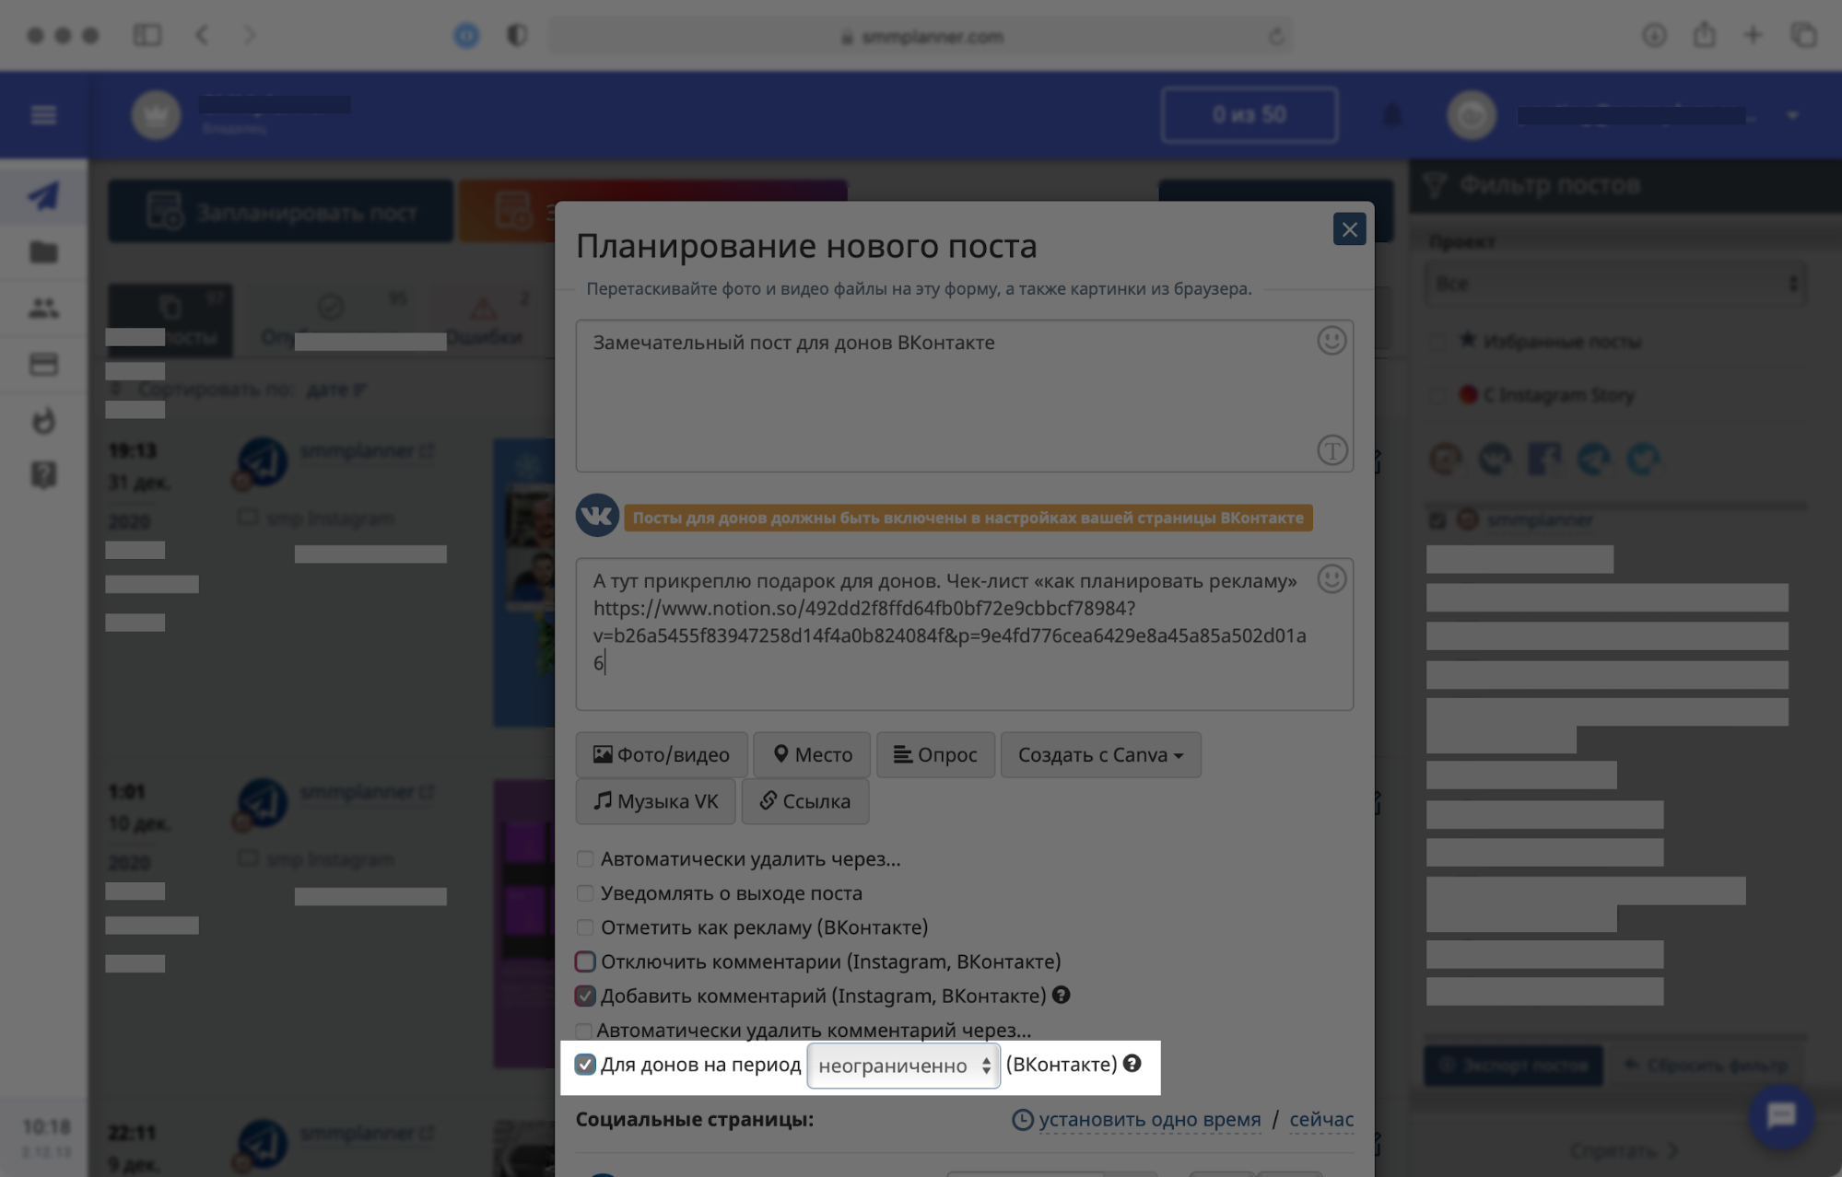Open the folder projects sidebar icon
The image size is (1842, 1177).
[x=43, y=251]
